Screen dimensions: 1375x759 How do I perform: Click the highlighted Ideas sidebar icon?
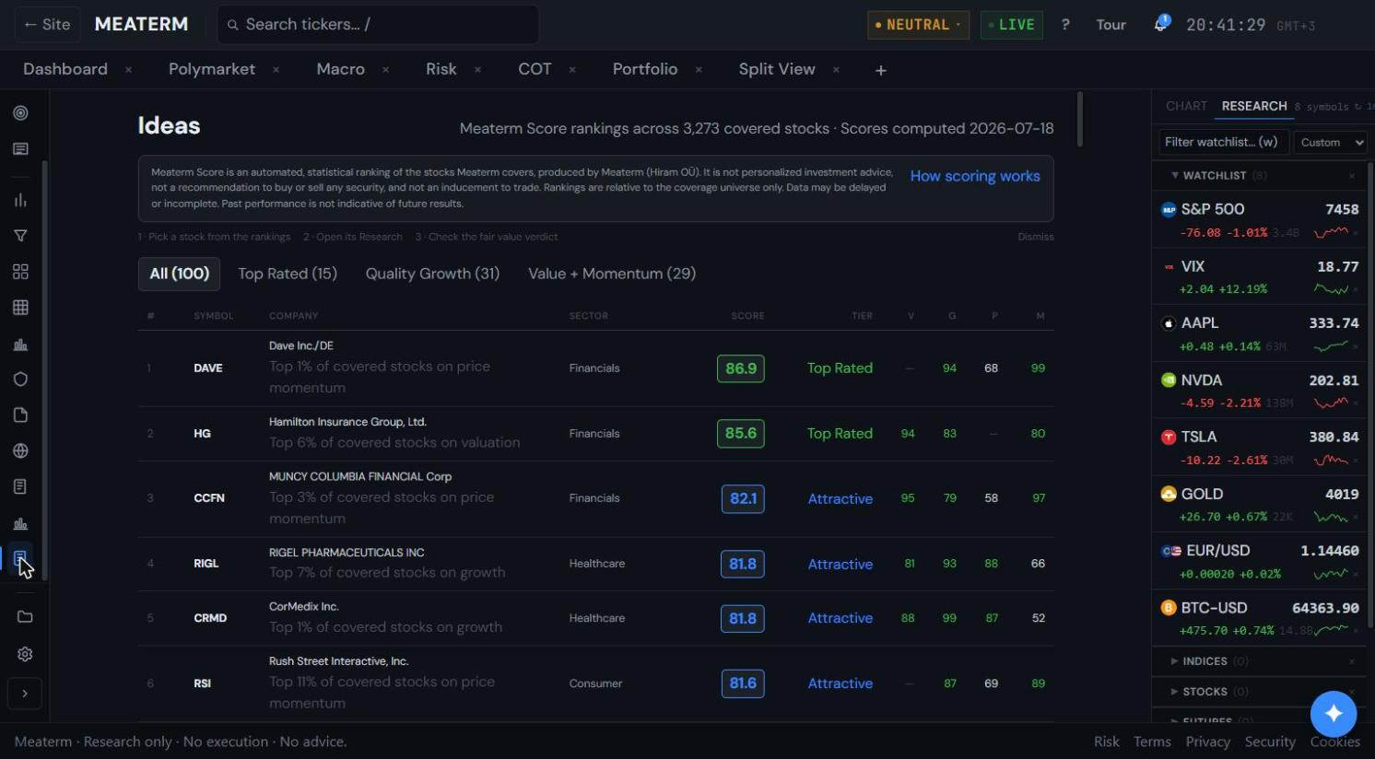pos(20,558)
